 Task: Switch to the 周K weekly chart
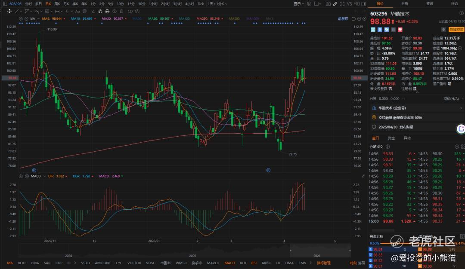(57, 3)
